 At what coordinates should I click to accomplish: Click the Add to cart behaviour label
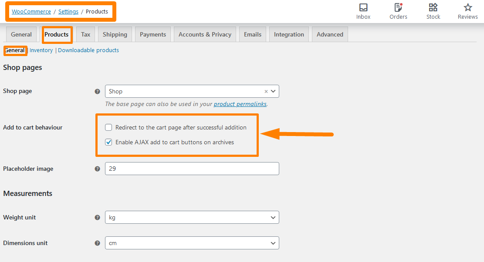tap(33, 127)
